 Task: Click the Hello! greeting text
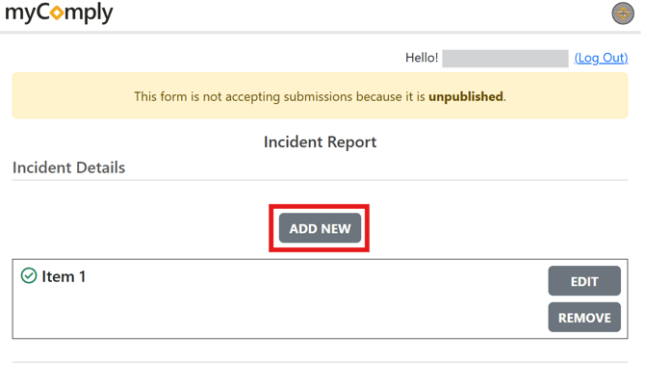point(422,58)
